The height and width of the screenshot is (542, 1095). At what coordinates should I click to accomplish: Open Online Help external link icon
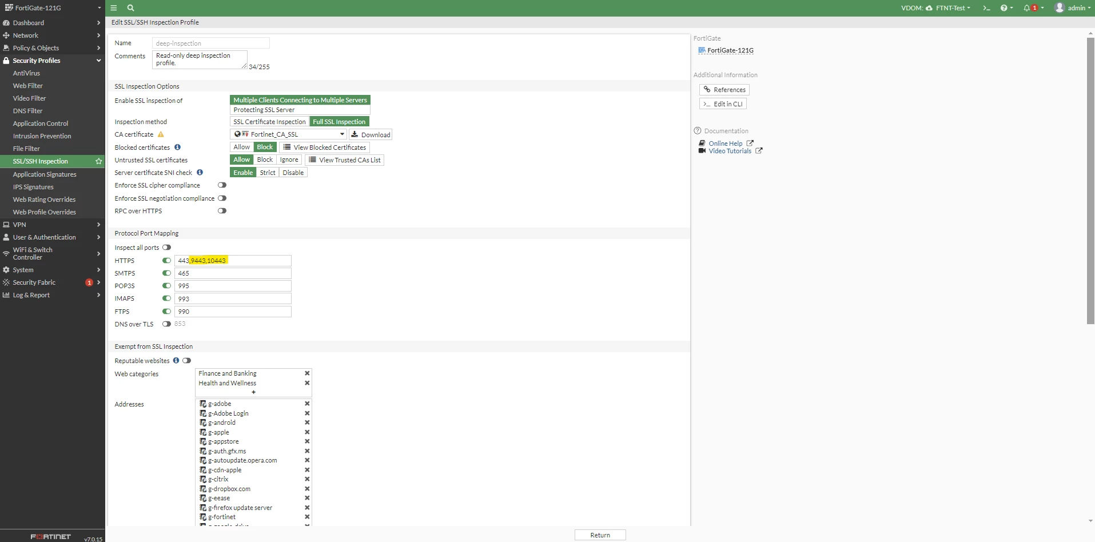(750, 143)
